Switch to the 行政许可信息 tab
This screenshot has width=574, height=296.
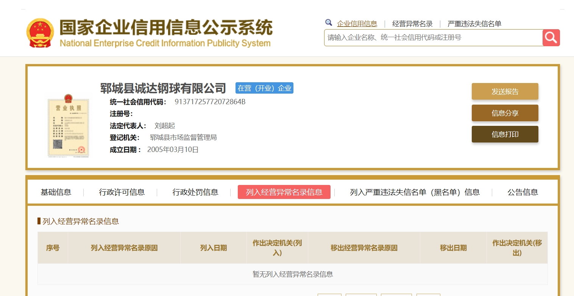coord(122,192)
